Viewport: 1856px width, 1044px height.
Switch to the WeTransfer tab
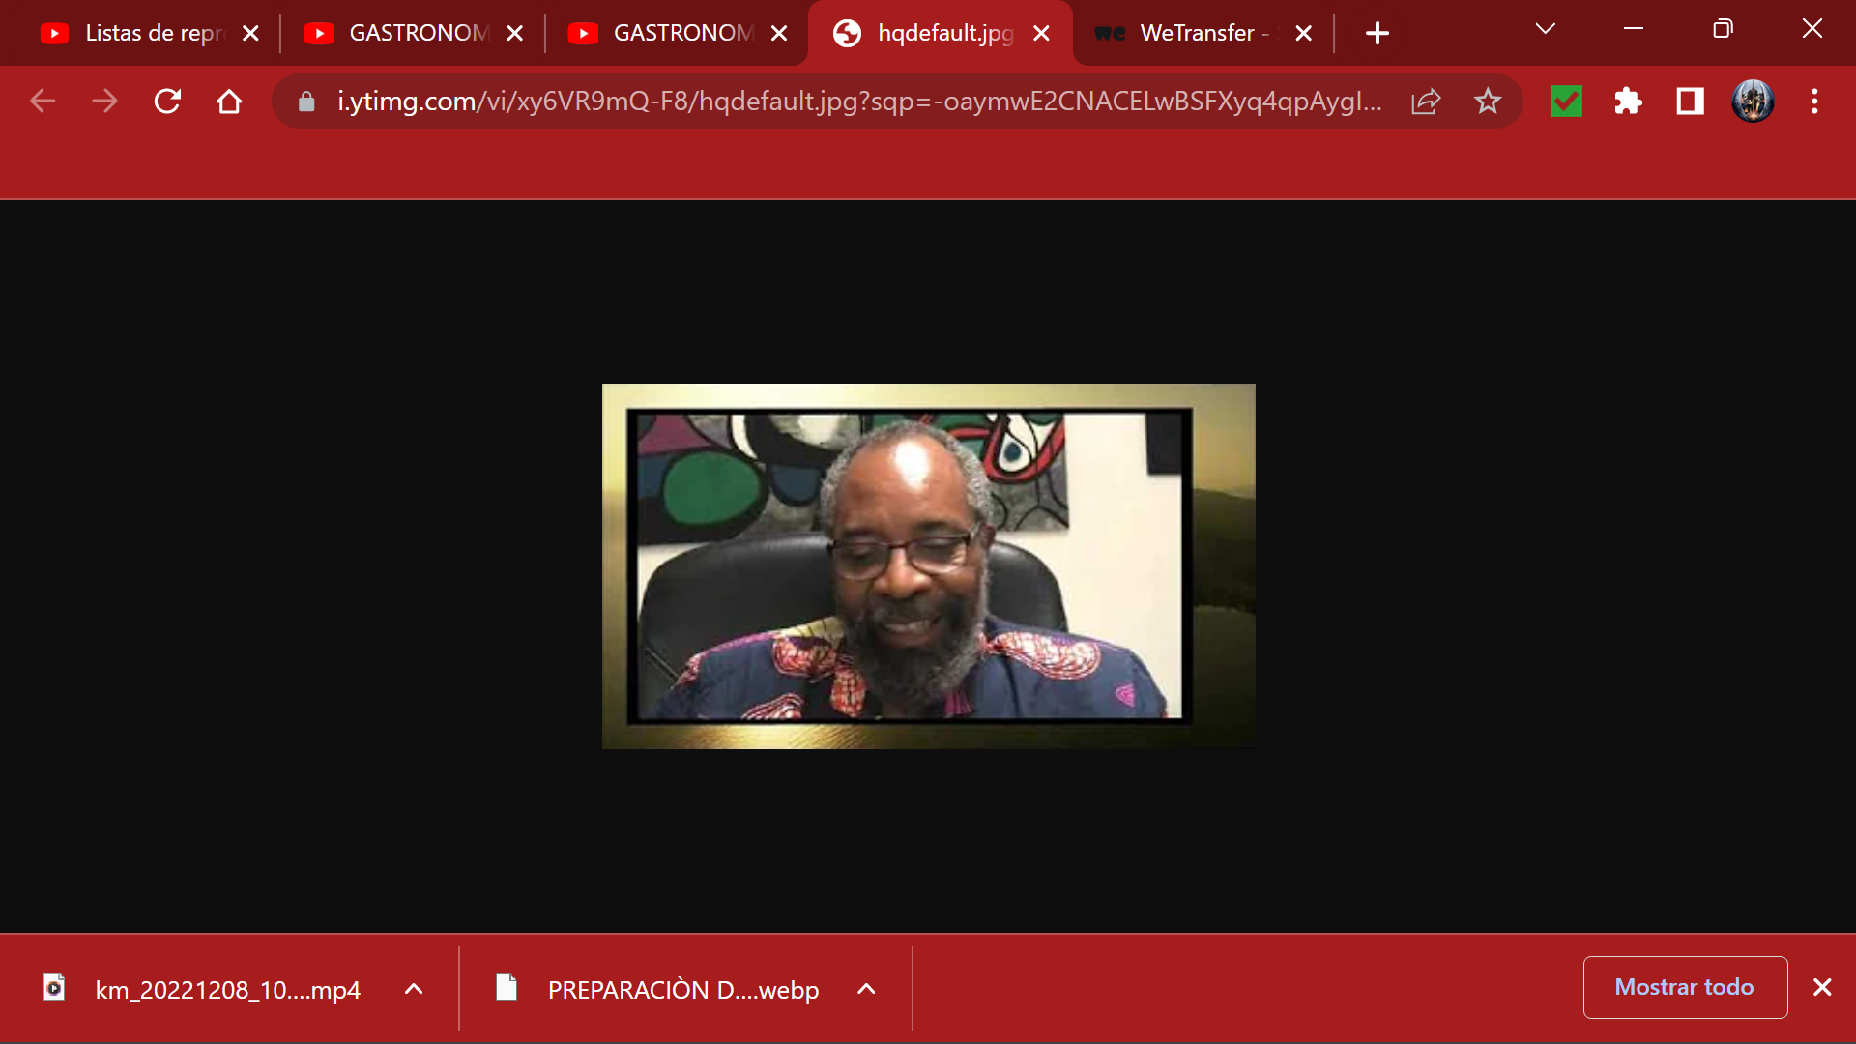tap(1194, 33)
